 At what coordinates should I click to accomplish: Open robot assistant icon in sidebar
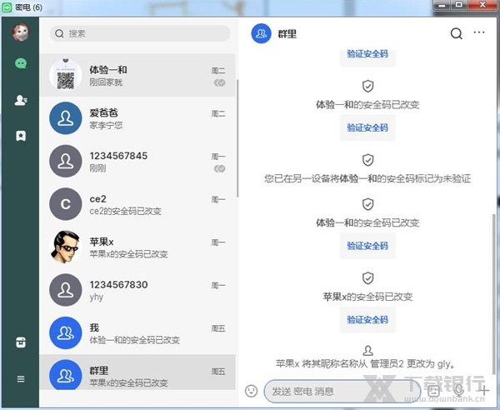click(x=21, y=342)
